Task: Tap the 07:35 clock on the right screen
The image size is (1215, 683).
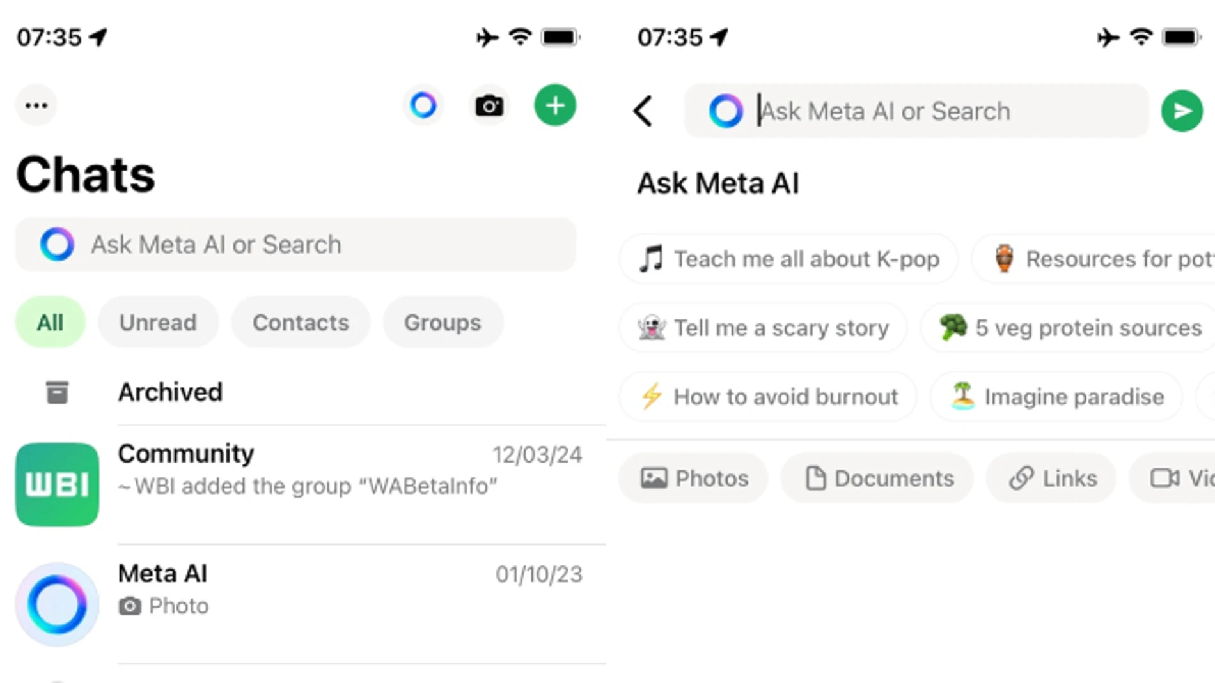Action: pyautogui.click(x=670, y=38)
